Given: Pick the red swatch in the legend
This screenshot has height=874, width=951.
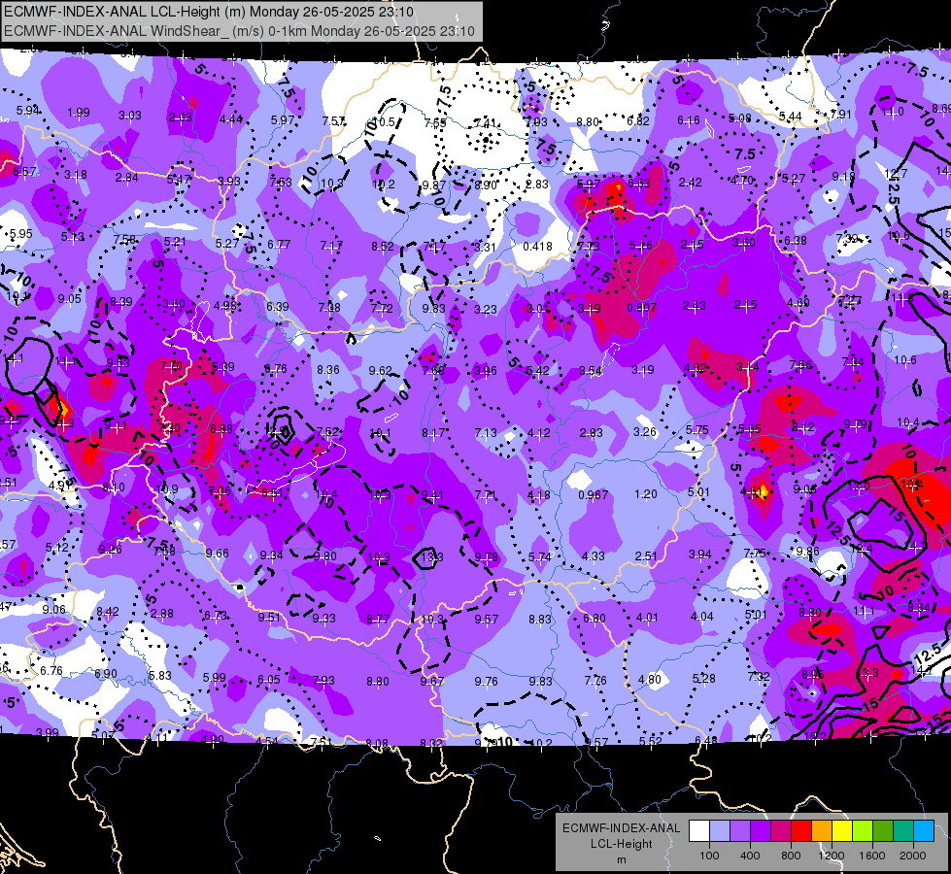Looking at the screenshot, I should tap(801, 831).
